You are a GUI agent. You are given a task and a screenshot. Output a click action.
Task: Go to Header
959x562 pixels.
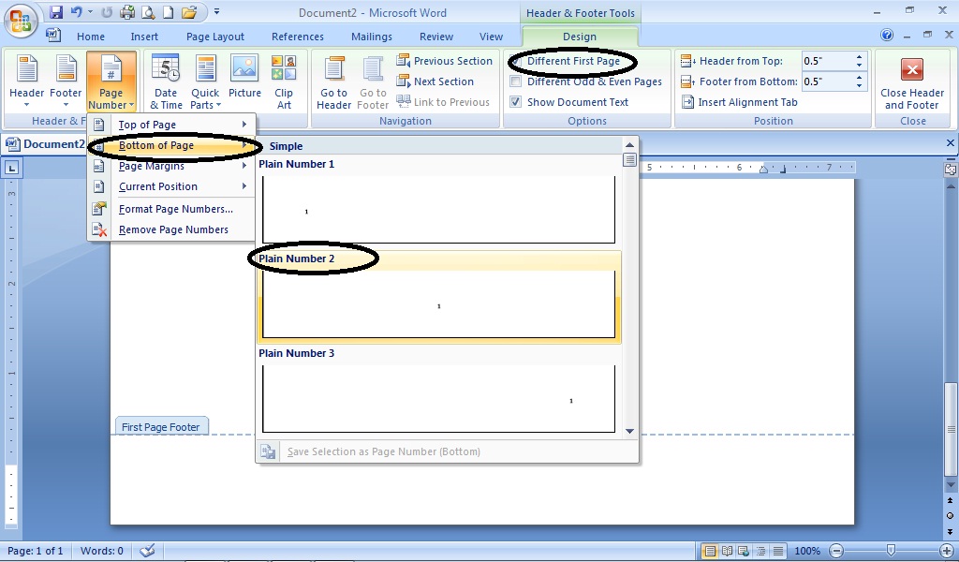pyautogui.click(x=334, y=81)
